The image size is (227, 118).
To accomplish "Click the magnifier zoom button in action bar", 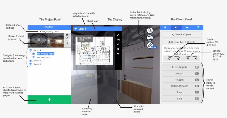I will point(150,30).
